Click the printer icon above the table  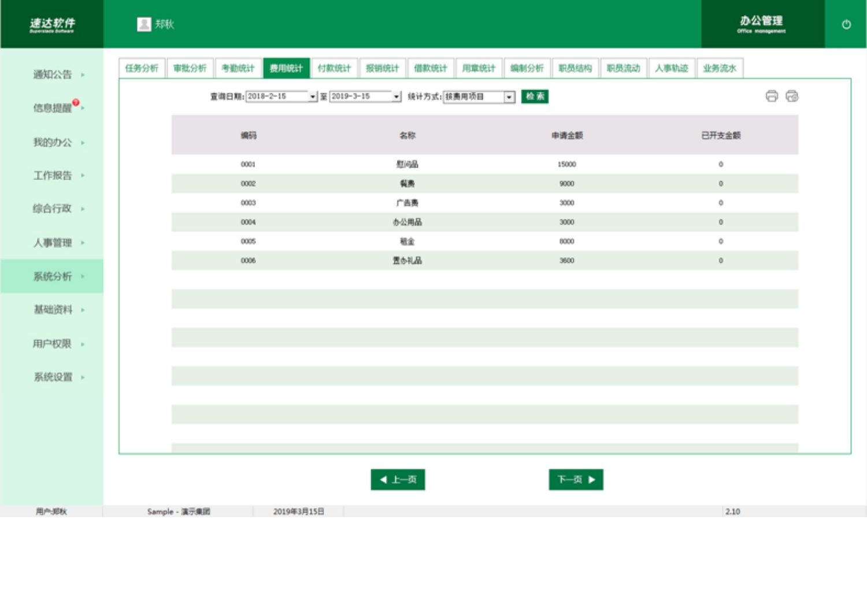[772, 96]
